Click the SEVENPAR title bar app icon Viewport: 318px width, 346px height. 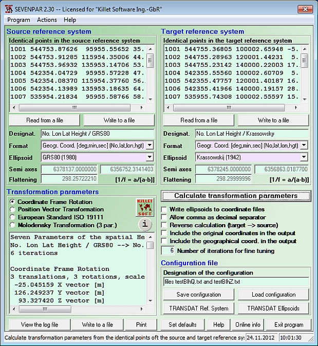click(9, 9)
